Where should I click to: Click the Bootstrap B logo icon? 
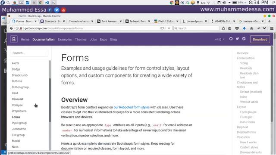(x=14, y=39)
